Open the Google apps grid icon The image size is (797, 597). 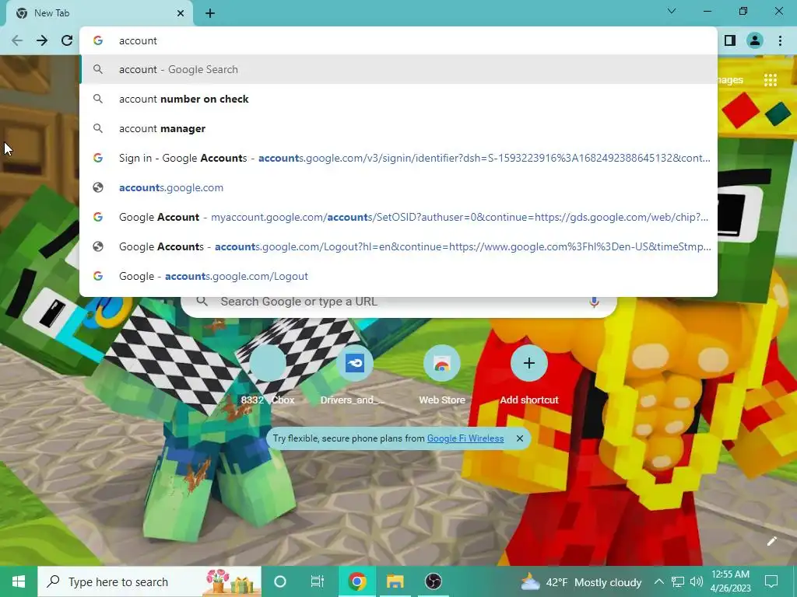click(771, 80)
